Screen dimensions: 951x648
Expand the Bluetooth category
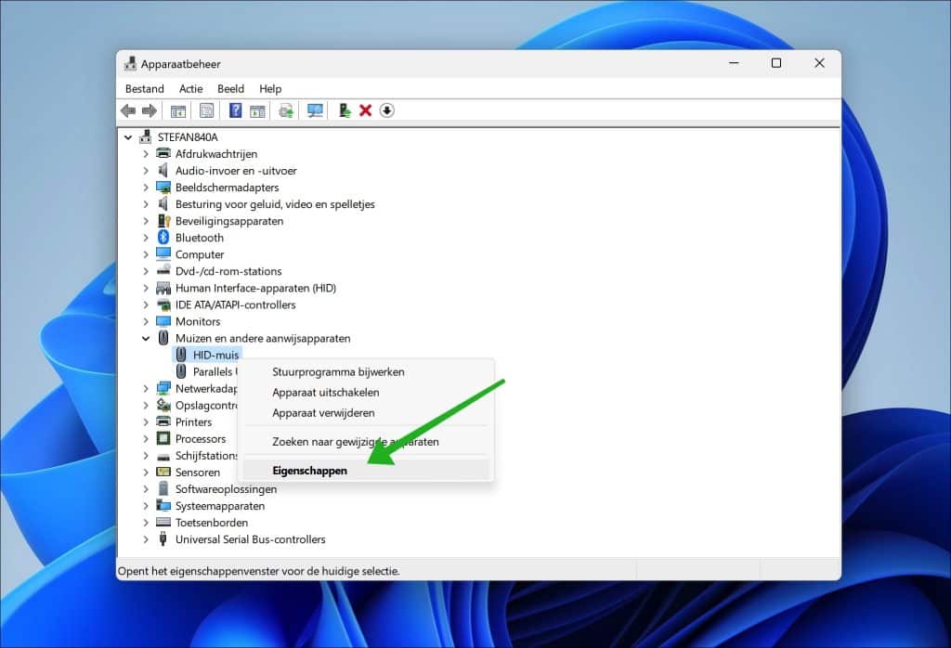146,238
